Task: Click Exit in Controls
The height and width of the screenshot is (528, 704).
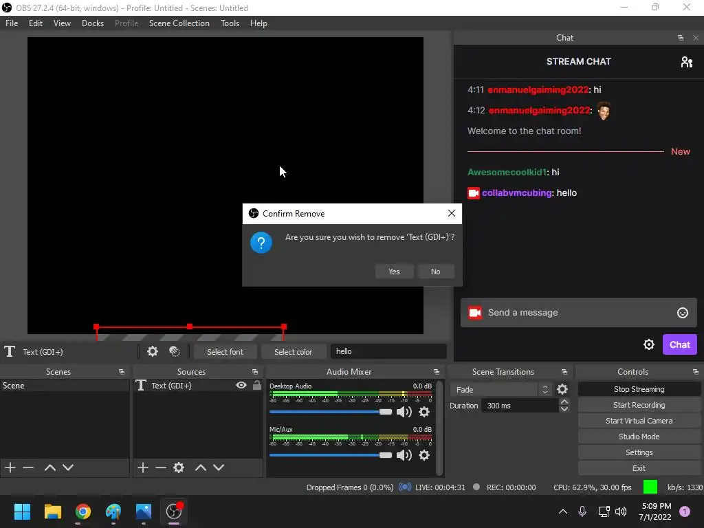Action: (x=639, y=468)
